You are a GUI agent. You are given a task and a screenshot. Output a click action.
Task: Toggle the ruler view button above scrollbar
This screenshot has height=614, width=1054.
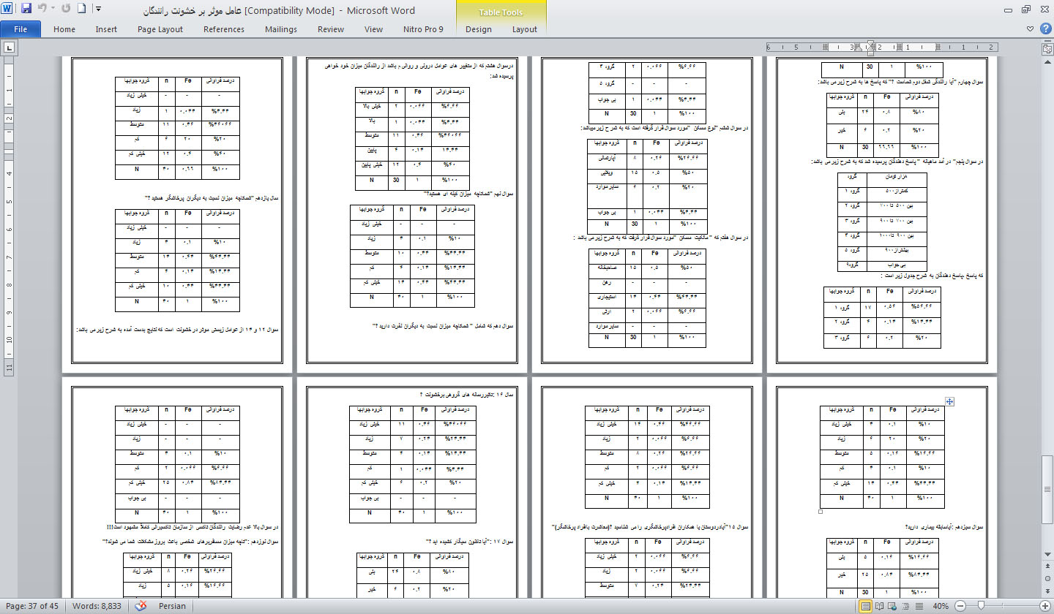pos(1047,48)
